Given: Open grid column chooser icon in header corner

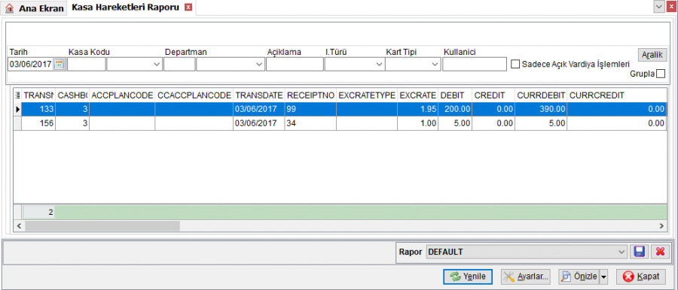Looking at the screenshot, I should tap(18, 95).
